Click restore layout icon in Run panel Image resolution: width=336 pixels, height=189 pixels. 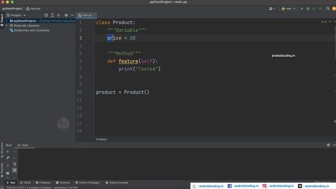tap(8, 173)
